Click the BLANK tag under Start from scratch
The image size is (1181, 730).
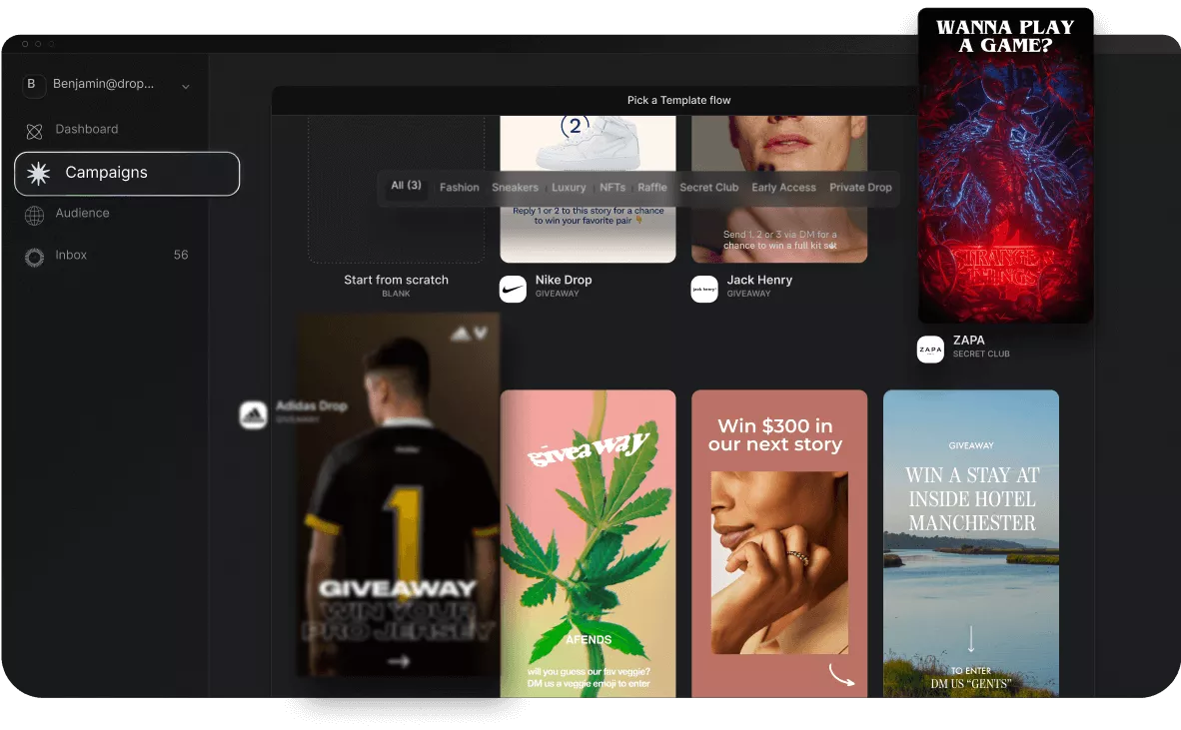tap(397, 294)
